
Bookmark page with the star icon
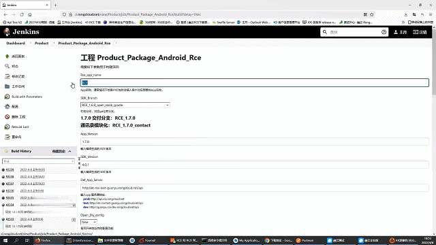(372, 14)
